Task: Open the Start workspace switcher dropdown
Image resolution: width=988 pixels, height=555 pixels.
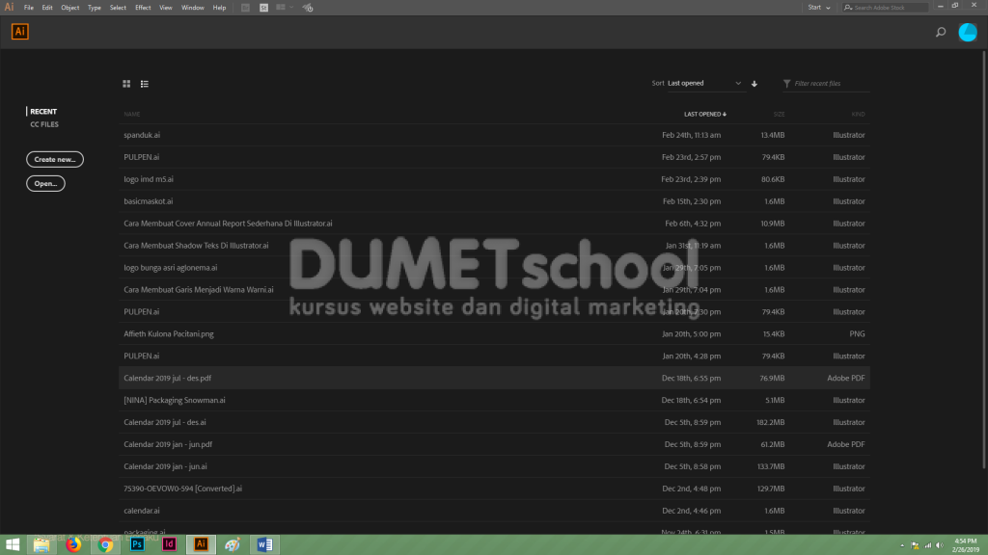Action: (x=819, y=8)
